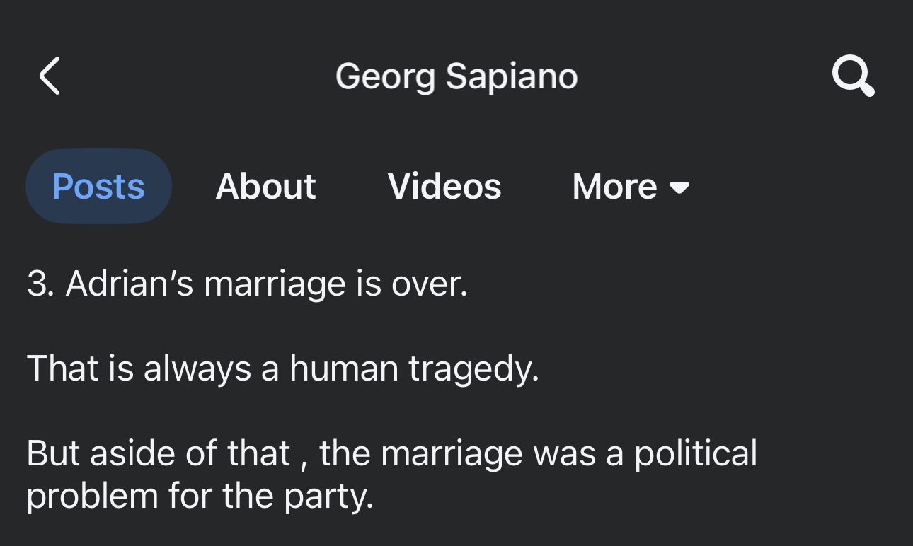Screen dimensions: 913x546
Task: Select the "That is always a human tragedy" line
Action: click(283, 368)
